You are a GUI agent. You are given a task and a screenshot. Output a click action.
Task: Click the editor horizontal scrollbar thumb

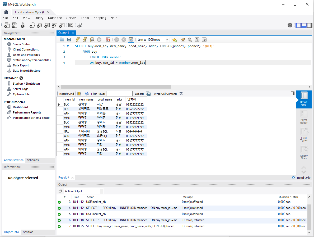pos(116,86)
